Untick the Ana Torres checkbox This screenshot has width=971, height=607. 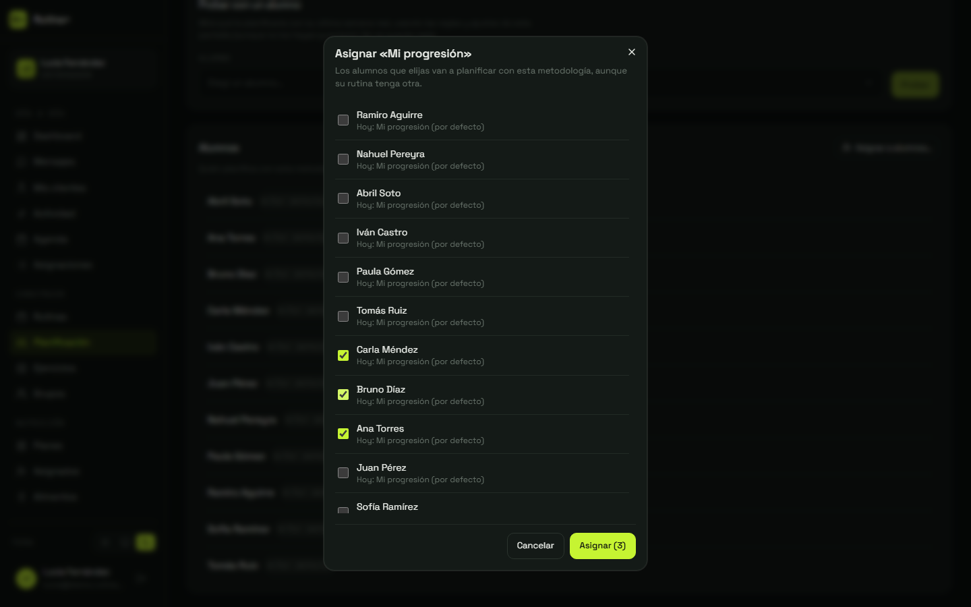click(343, 434)
